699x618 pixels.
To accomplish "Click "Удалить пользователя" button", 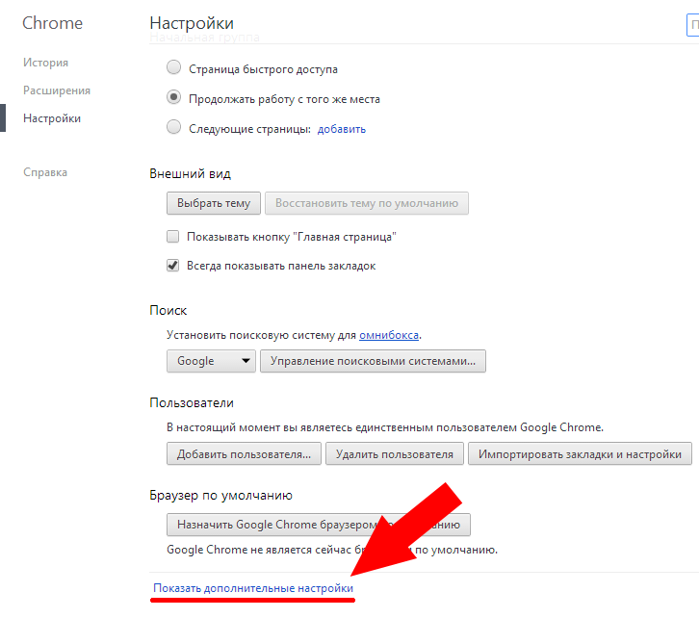I will 395,454.
